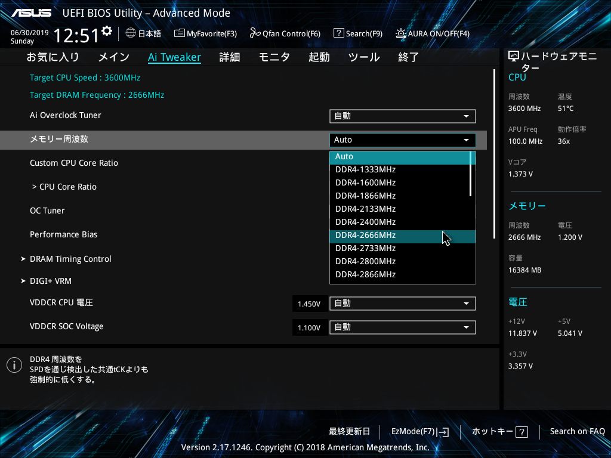Open the clock settings gear icon
Image resolution: width=611 pixels, height=458 pixels.
coord(107,31)
